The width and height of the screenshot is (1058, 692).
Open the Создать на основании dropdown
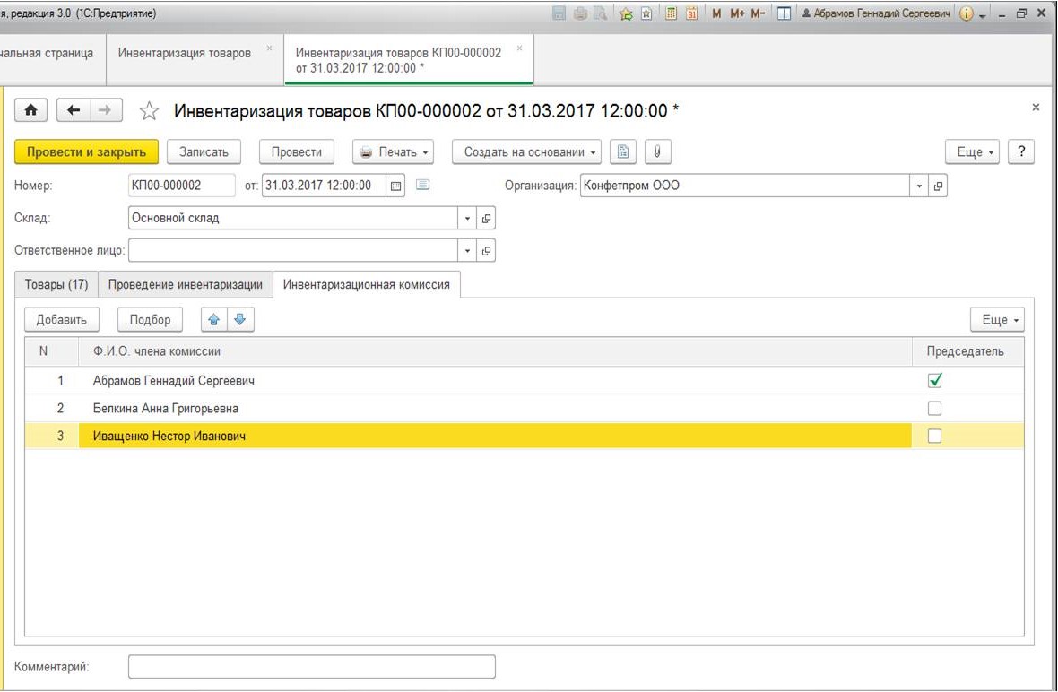click(525, 151)
